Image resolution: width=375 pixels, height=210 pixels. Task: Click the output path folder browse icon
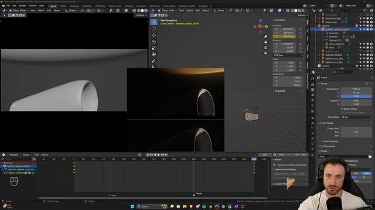370,156
